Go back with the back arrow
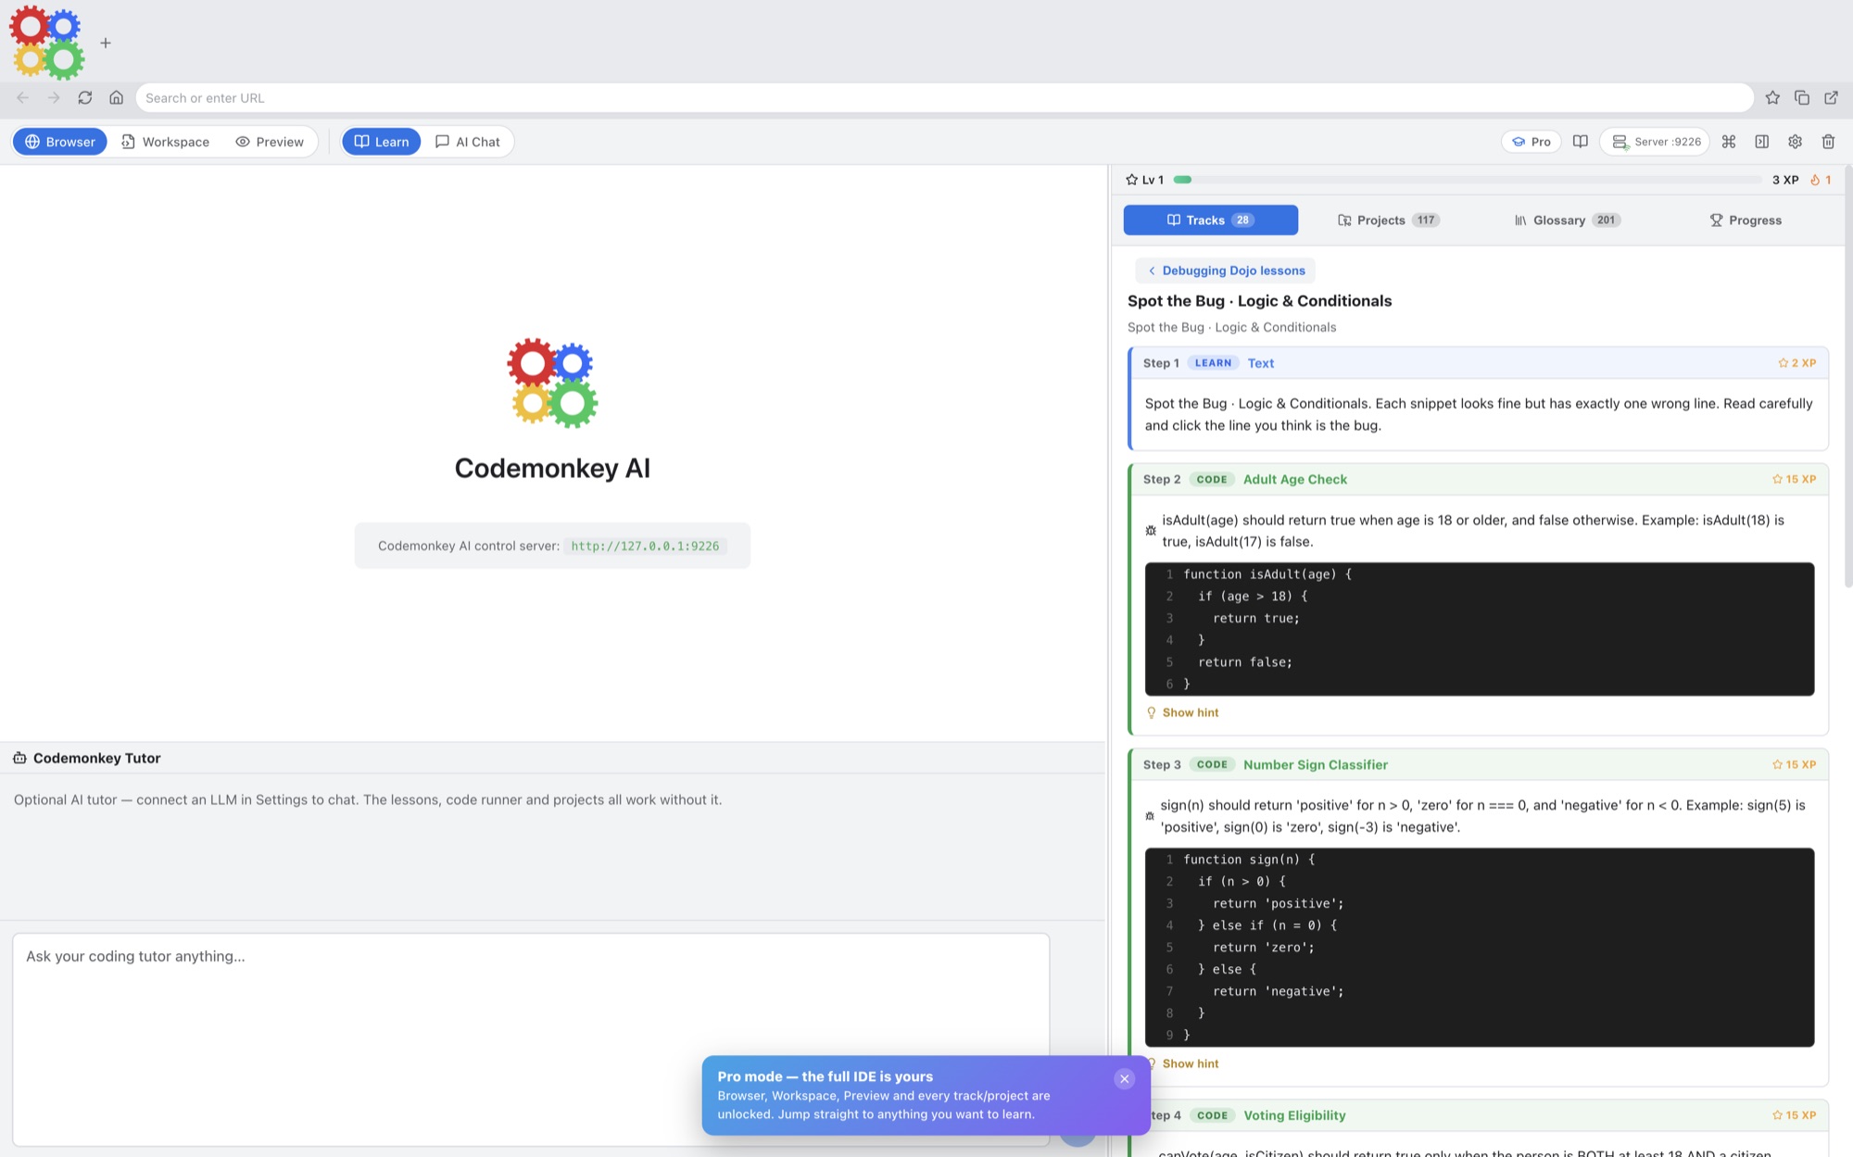This screenshot has width=1853, height=1157. (23, 97)
